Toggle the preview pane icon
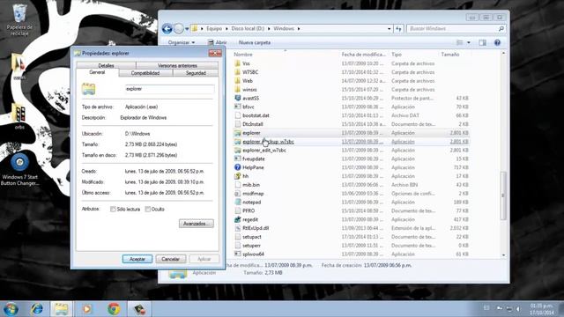 point(482,42)
